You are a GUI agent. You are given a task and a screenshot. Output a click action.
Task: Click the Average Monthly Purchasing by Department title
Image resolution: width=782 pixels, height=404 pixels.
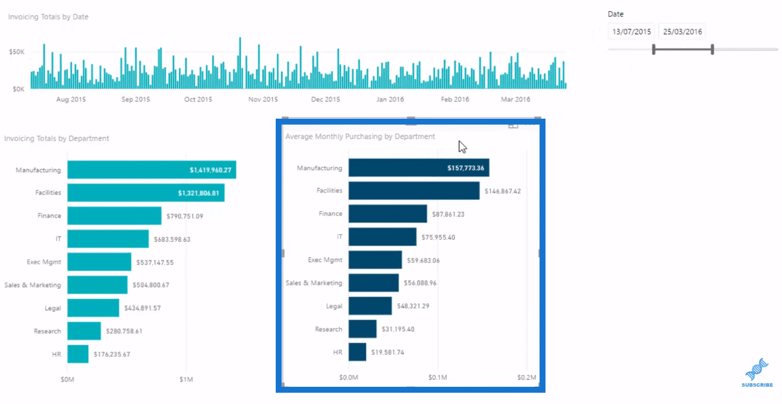pyautogui.click(x=360, y=136)
